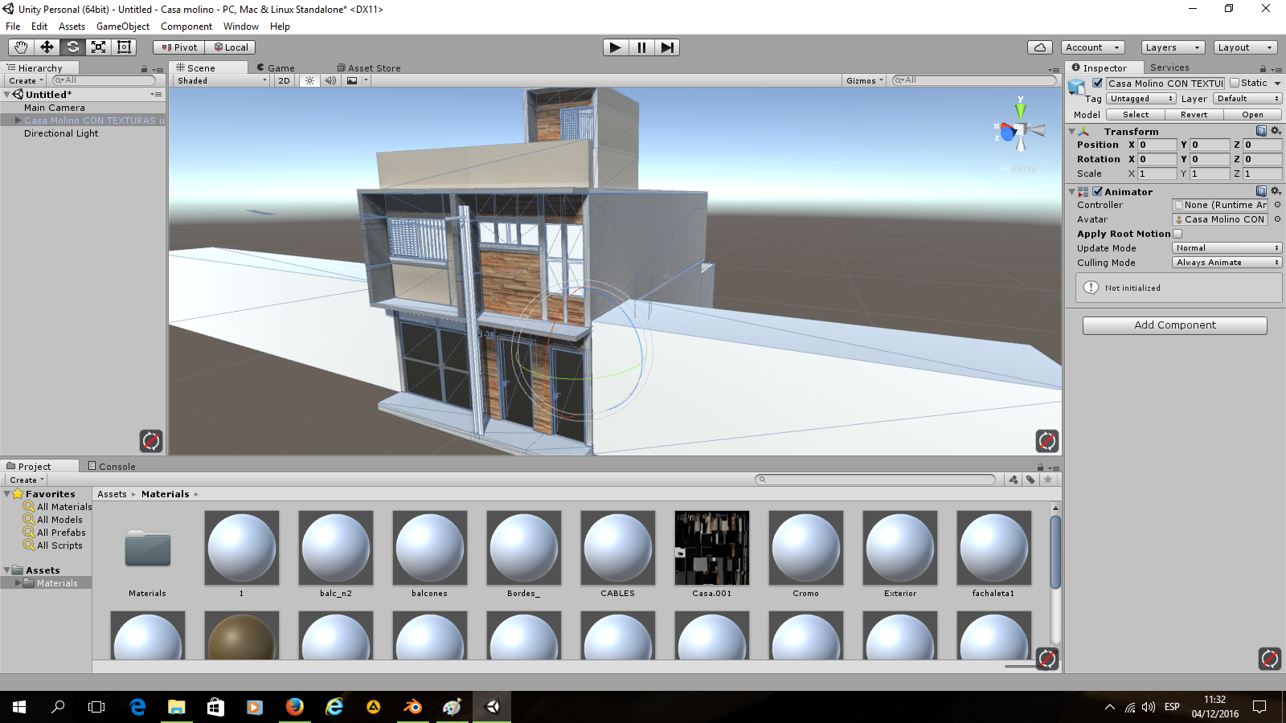Open the Tag dropdown showing Untagged
1286x723 pixels.
[x=1141, y=99]
